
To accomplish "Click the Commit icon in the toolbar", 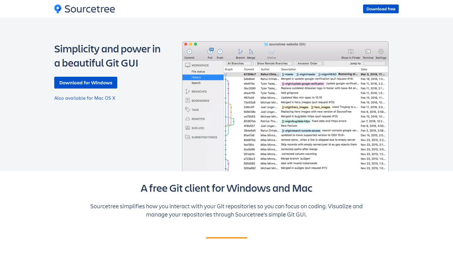I will [x=189, y=52].
